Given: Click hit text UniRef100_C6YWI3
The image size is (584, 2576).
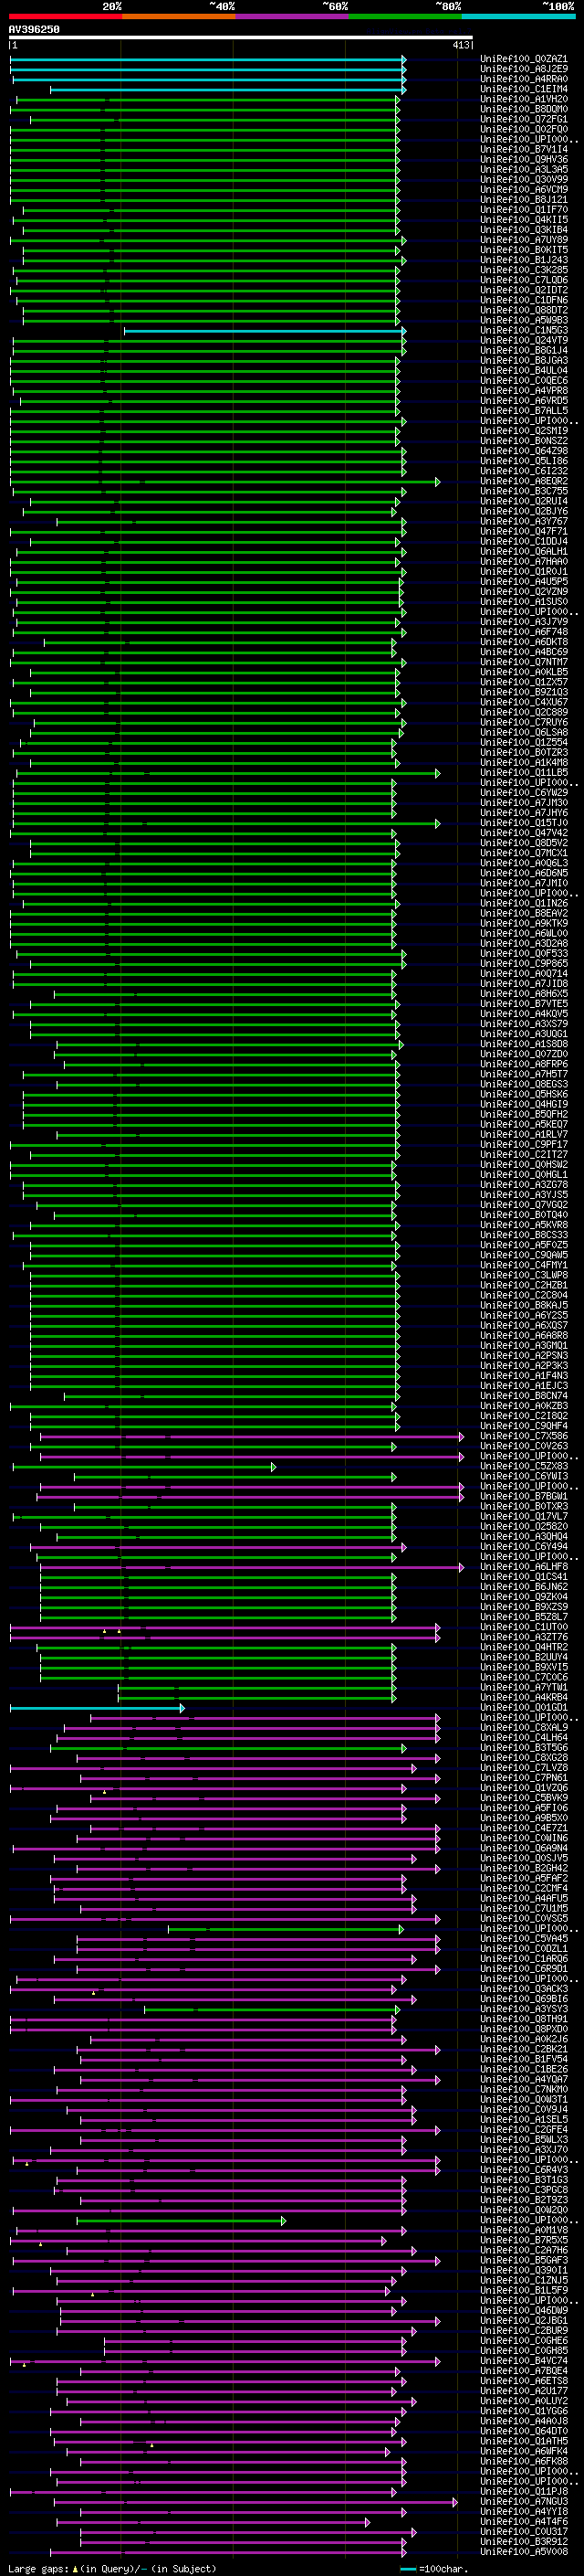Looking at the screenshot, I should pyautogui.click(x=523, y=1475).
